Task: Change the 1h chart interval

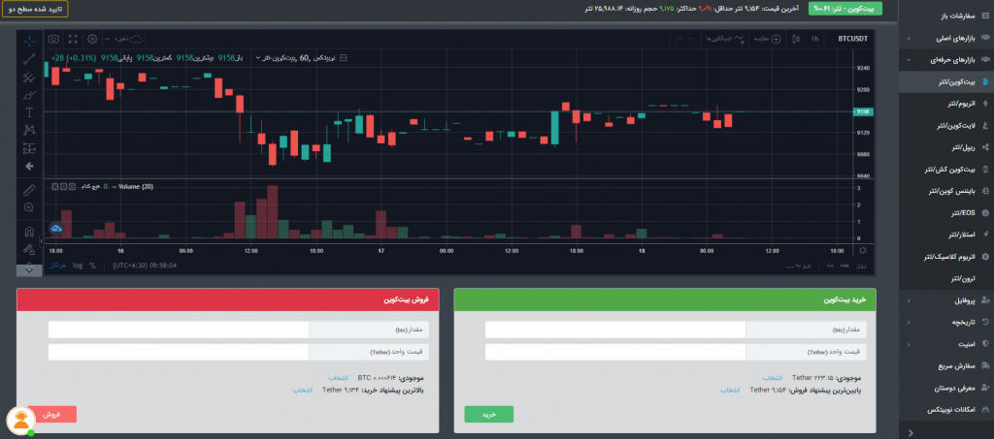Action: coord(814,39)
